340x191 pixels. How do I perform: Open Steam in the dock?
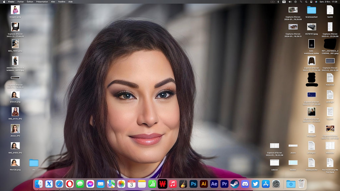point(235,184)
